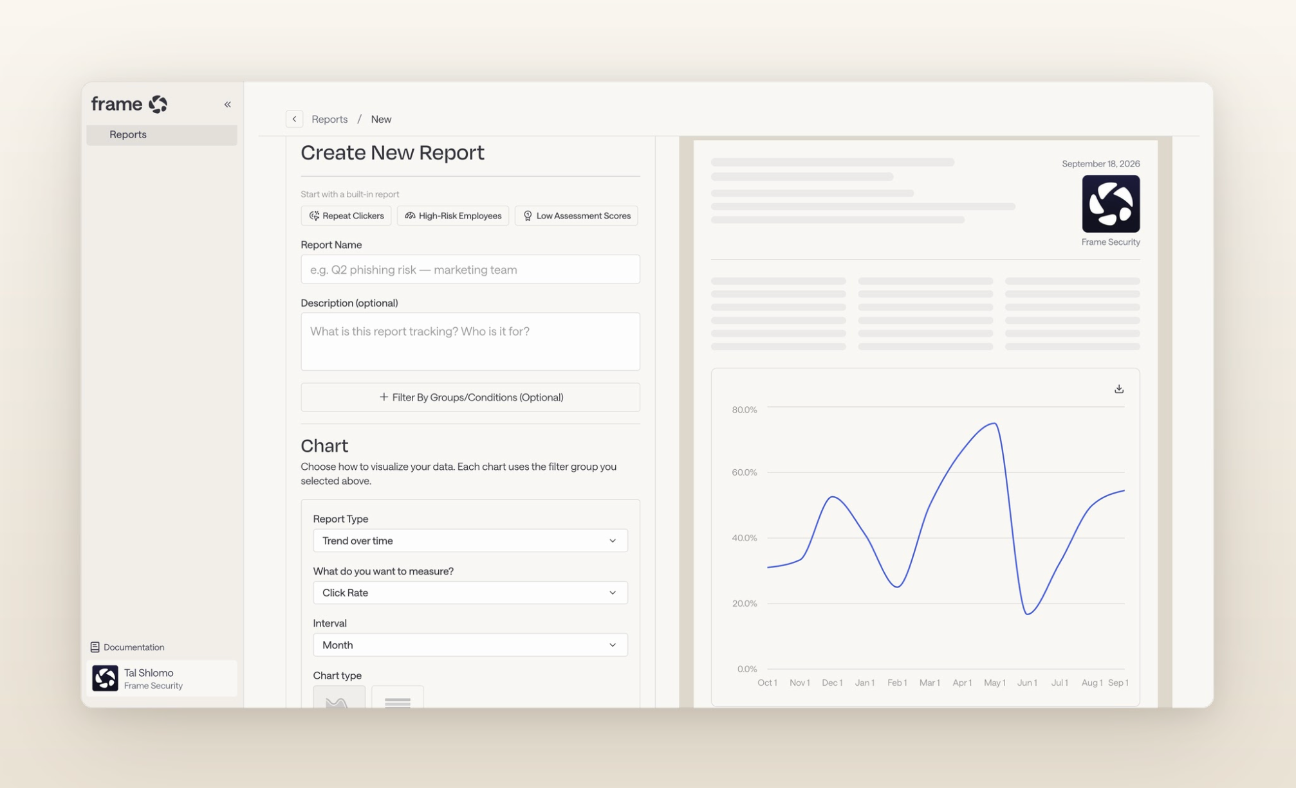Open the Click Rate measure dropdown

click(470, 593)
